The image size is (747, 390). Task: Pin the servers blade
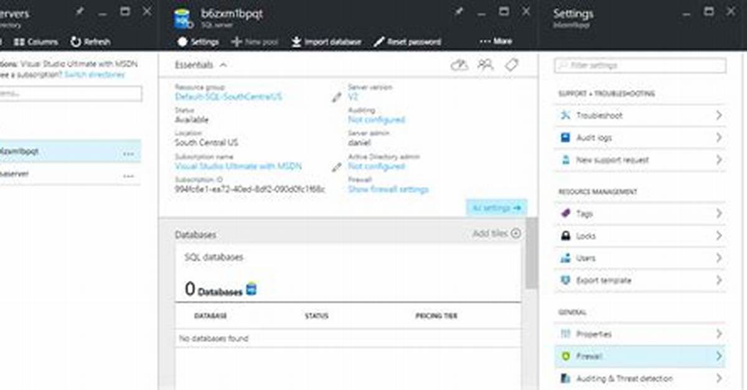pos(80,11)
